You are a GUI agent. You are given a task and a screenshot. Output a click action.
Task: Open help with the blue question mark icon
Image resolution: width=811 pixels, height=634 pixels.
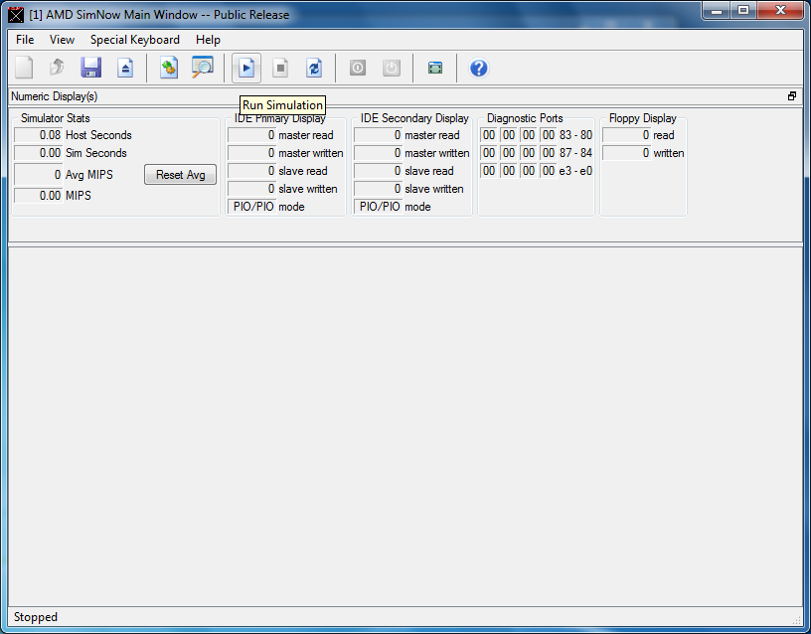tap(479, 68)
